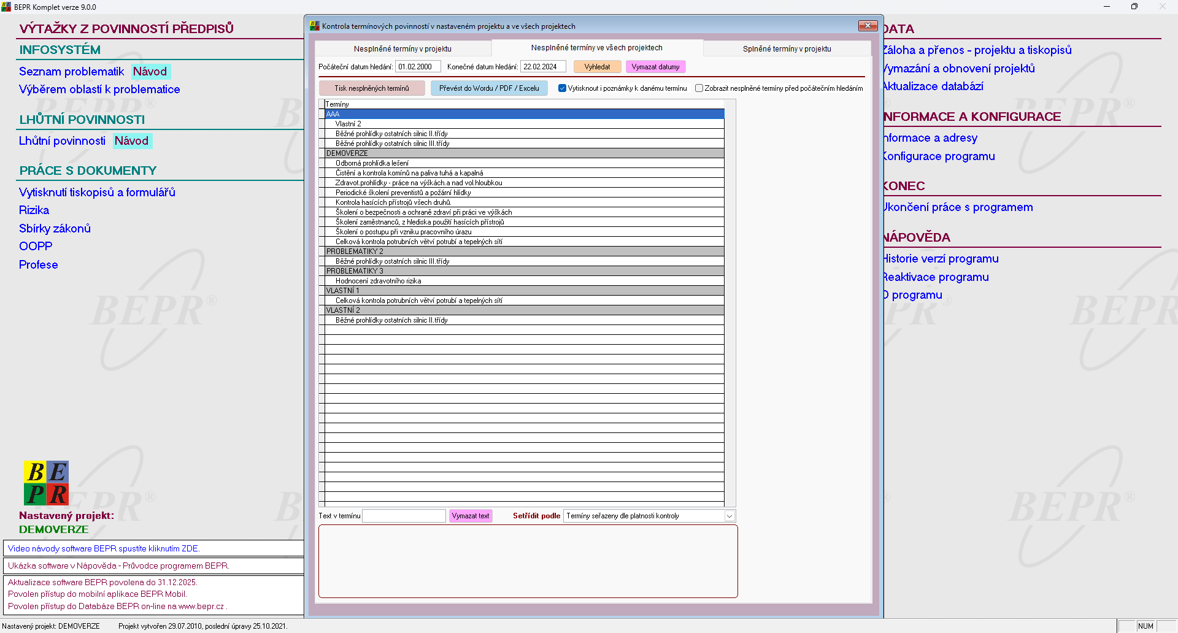Select the VLASTNÍ 2 group header row
Viewport: 1178px width, 633px height.
coord(525,310)
